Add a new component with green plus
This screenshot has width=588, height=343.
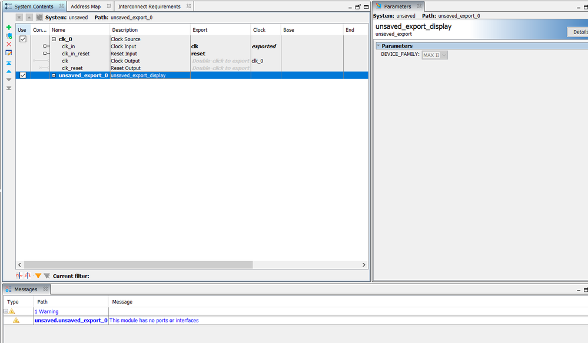(x=9, y=28)
